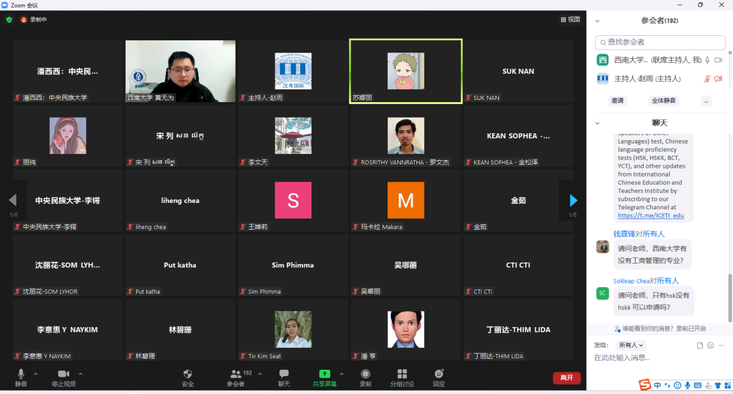Image resolution: width=733 pixels, height=394 pixels.
Task: Toggle the 静音 microphone mute button
Action: point(21,374)
